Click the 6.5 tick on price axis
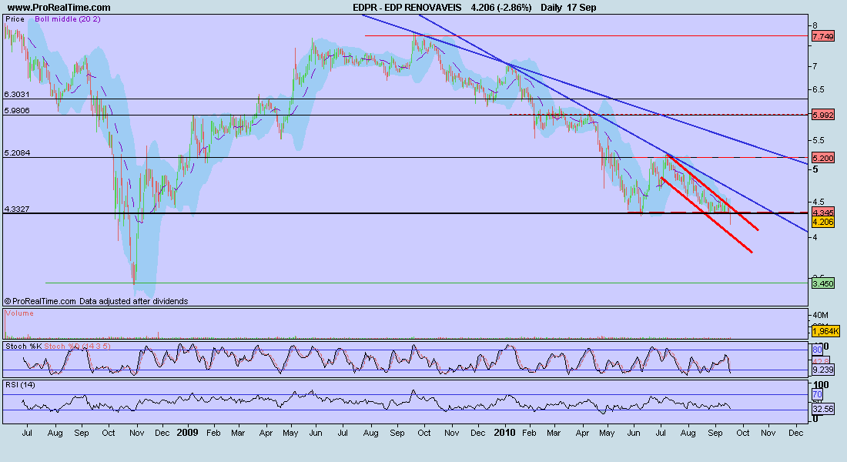The height and width of the screenshot is (462, 847). click(819, 89)
